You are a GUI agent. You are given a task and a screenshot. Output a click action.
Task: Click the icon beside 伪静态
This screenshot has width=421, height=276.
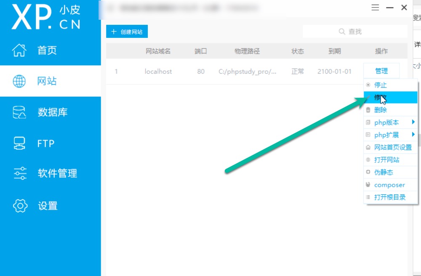[x=368, y=172]
